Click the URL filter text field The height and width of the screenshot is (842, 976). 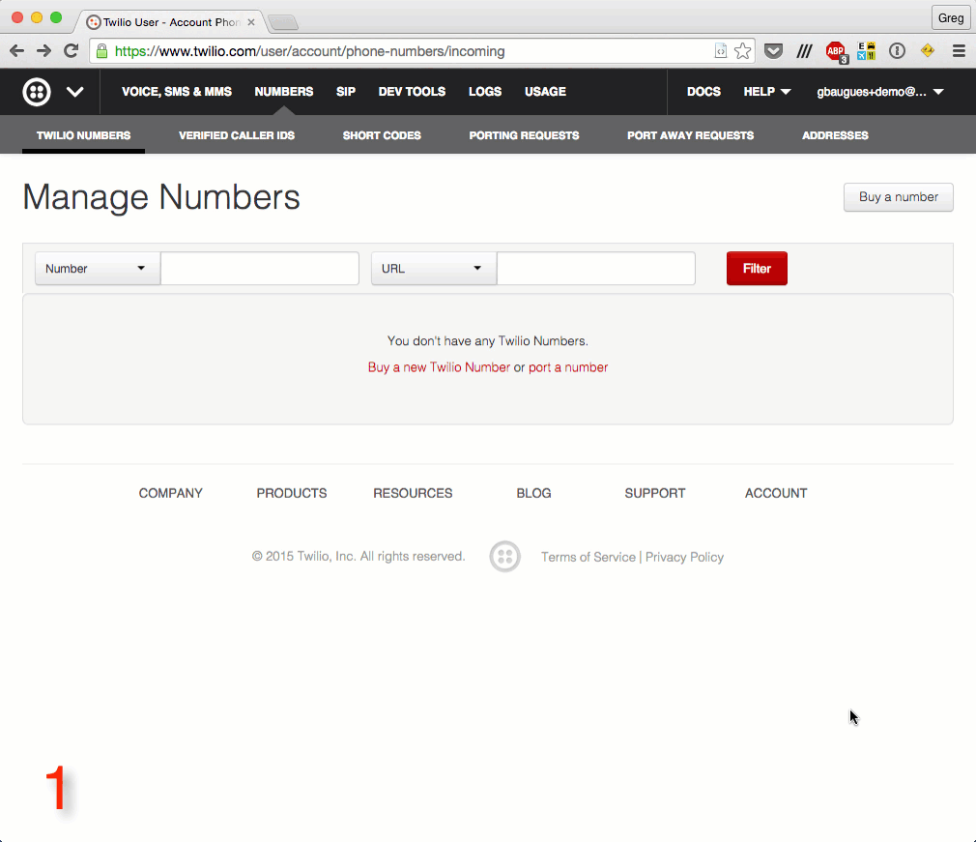tap(595, 269)
